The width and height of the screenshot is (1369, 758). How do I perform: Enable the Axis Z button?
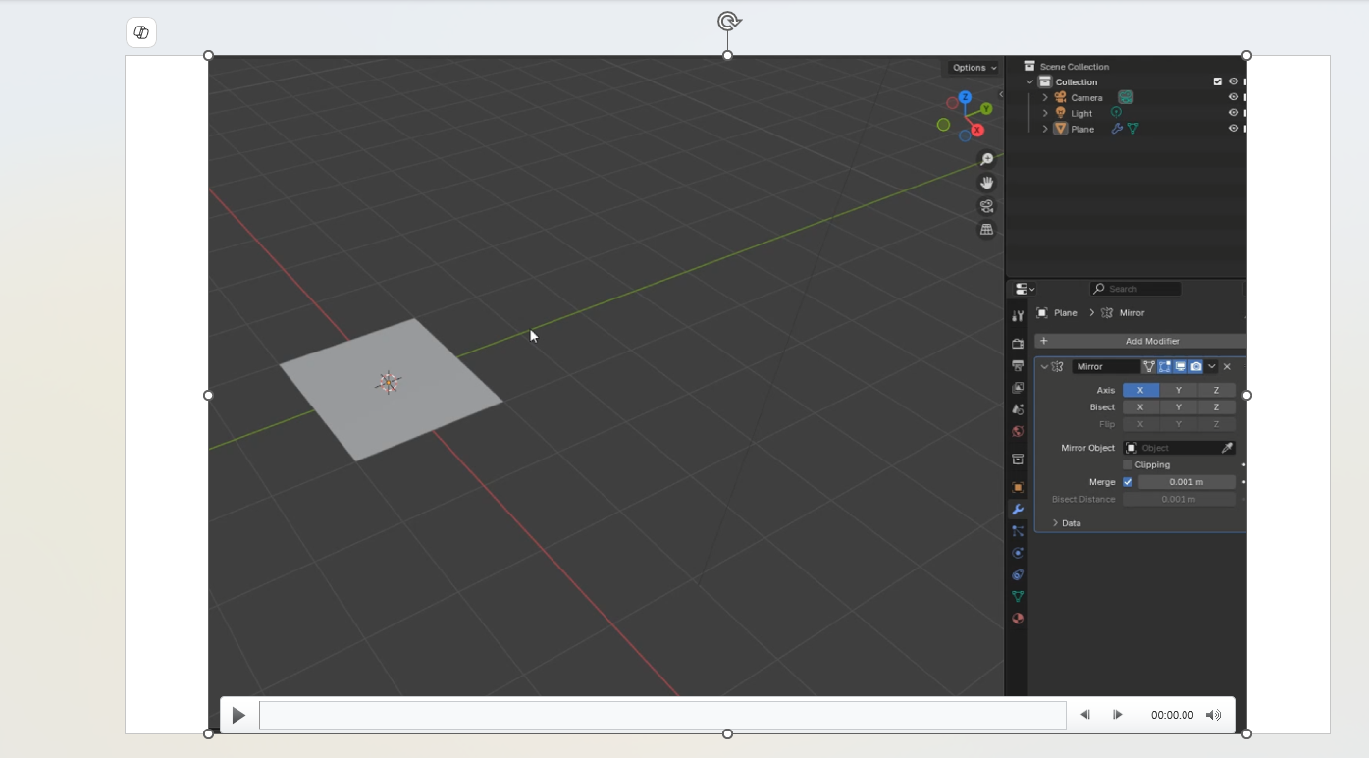(1216, 390)
